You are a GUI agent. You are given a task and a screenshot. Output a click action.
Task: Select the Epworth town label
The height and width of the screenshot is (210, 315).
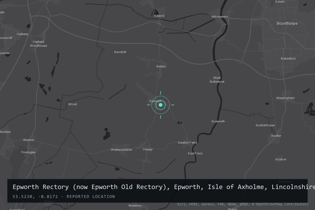click(x=155, y=101)
